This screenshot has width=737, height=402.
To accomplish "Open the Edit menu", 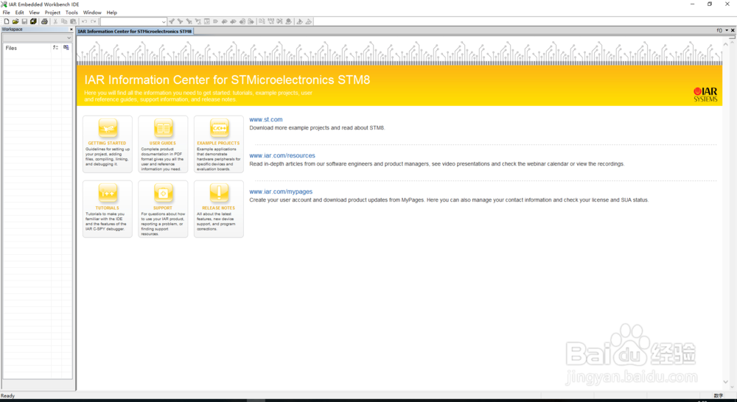I will point(19,13).
